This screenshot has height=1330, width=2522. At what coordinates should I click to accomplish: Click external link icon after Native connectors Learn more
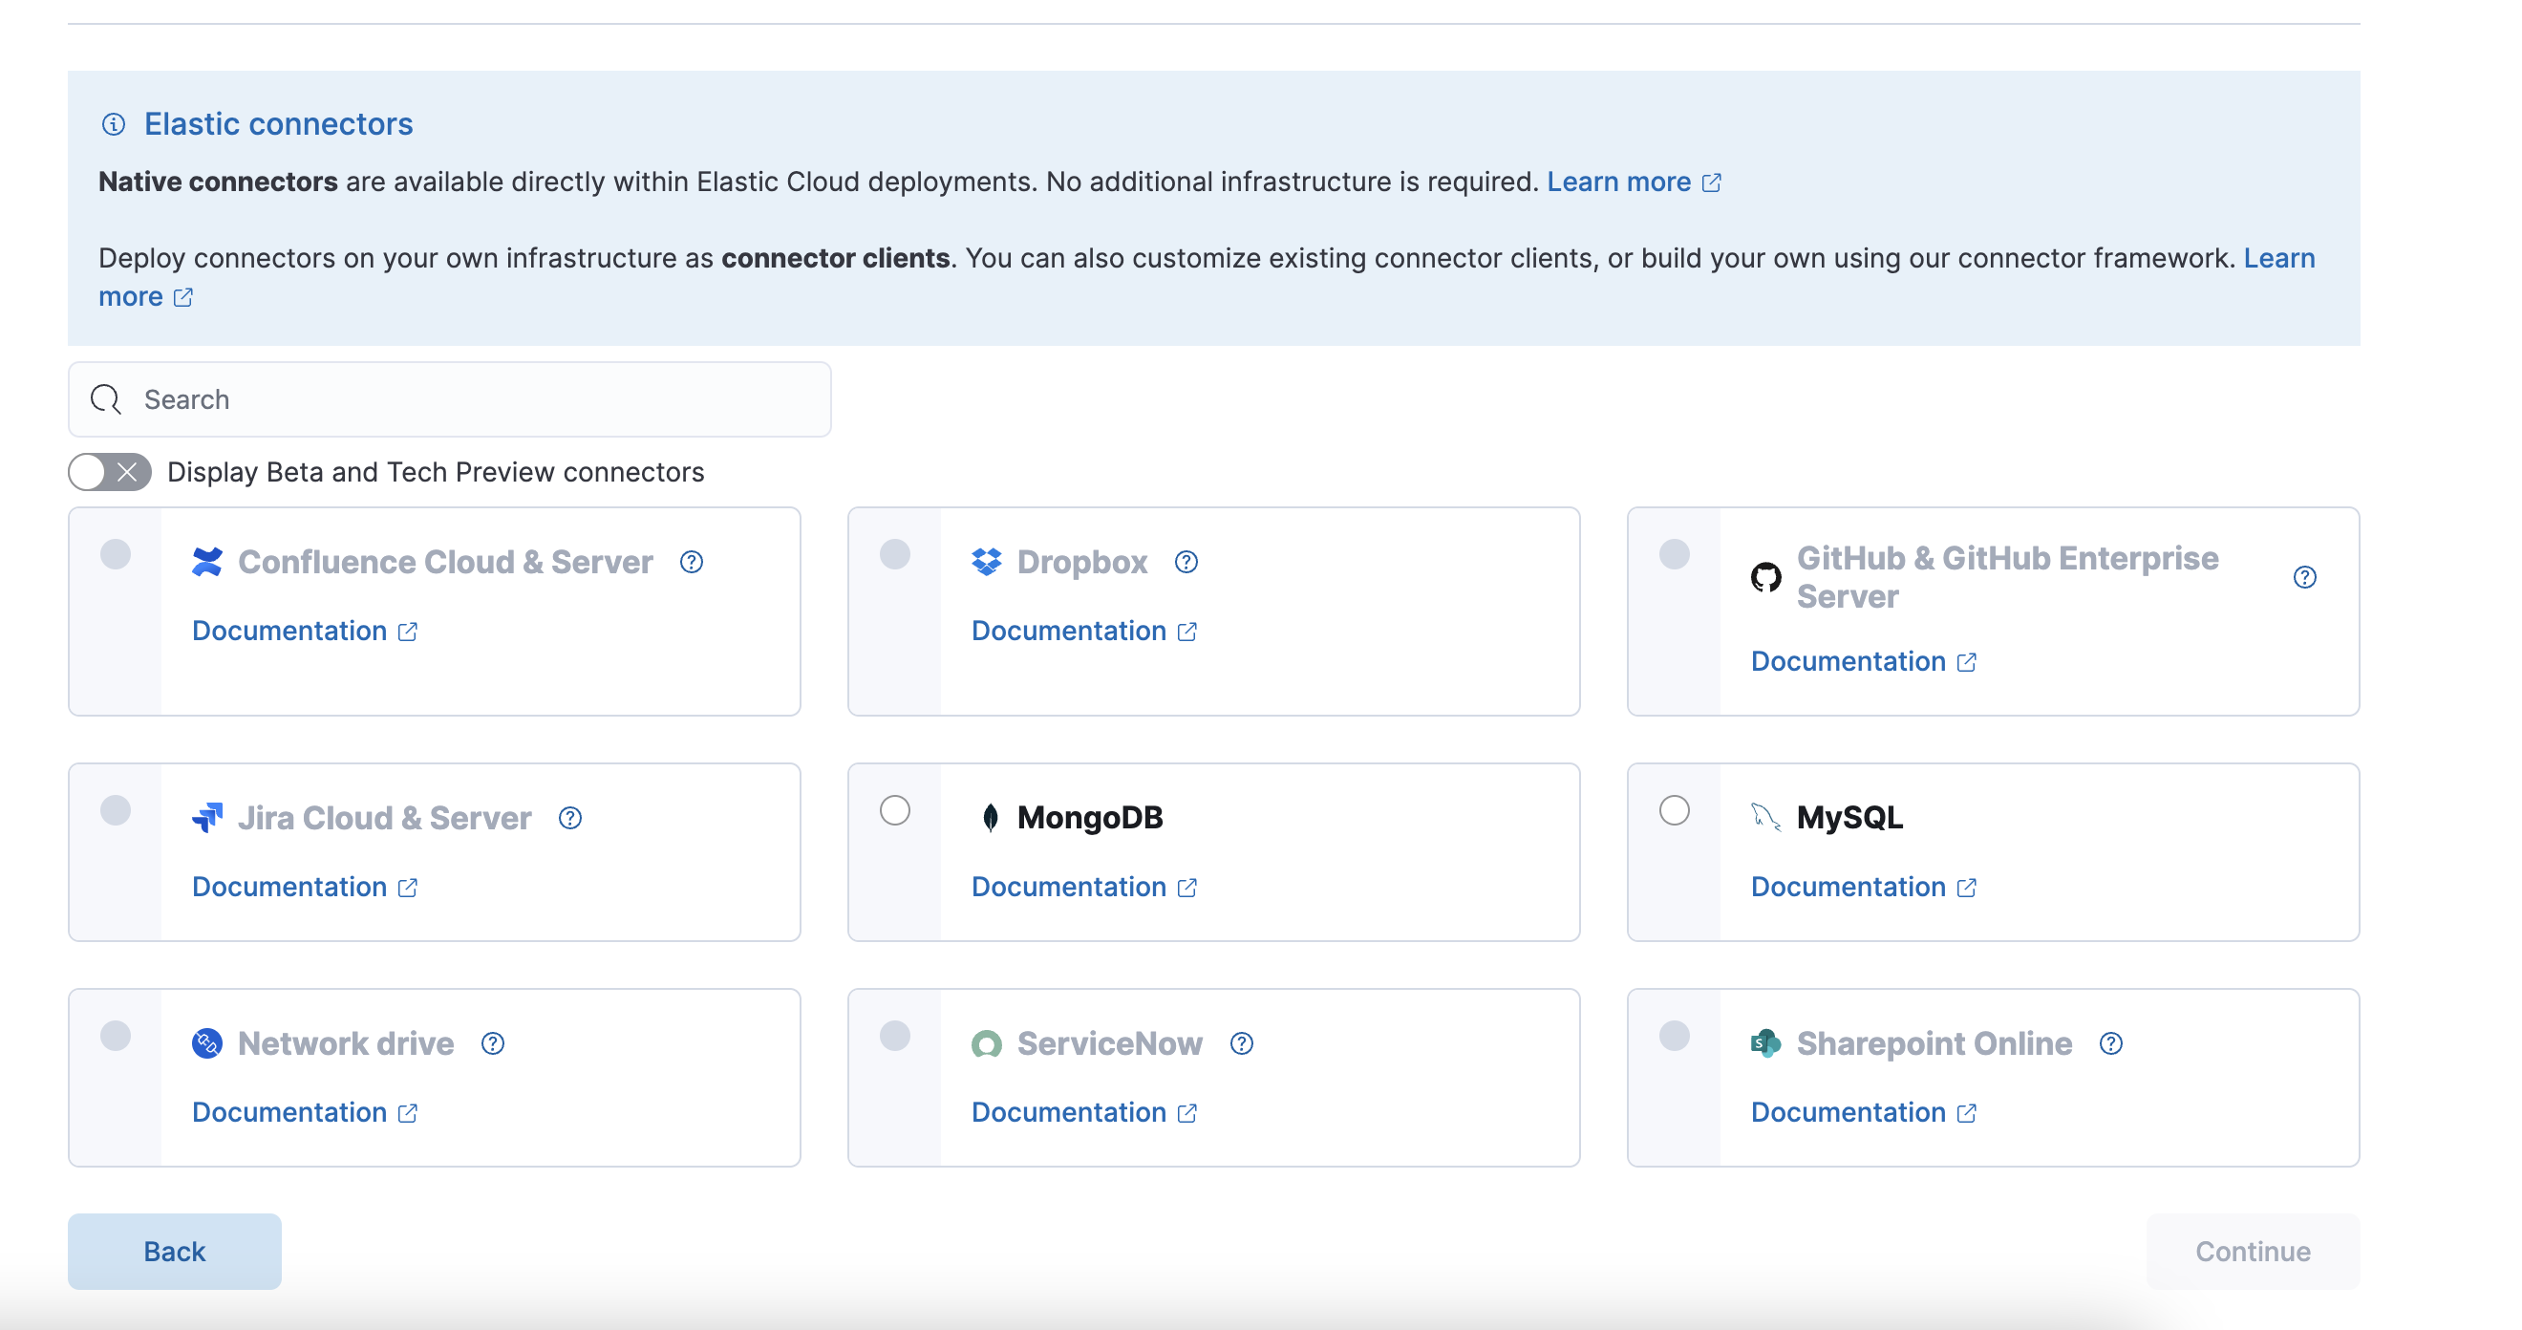click(1711, 183)
